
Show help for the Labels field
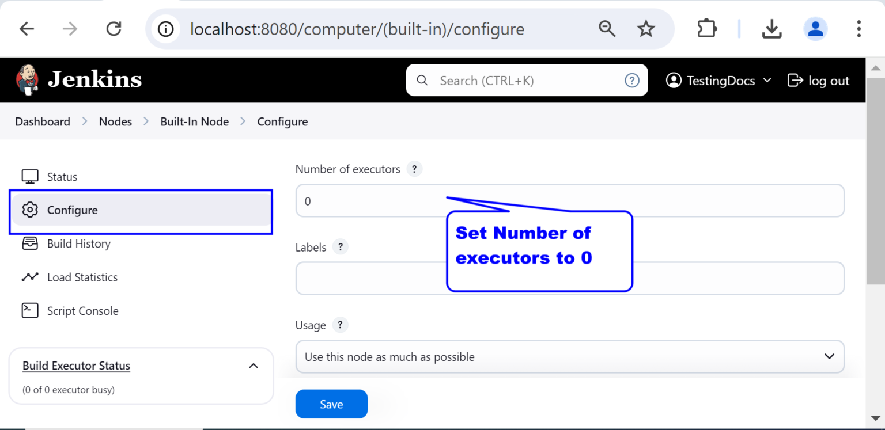tap(340, 247)
